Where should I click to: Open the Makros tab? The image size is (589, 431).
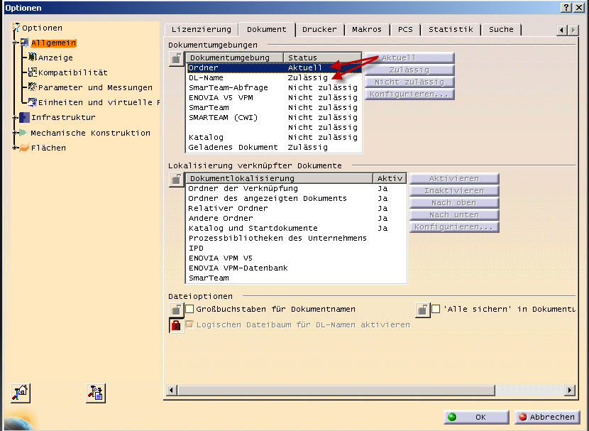(367, 29)
